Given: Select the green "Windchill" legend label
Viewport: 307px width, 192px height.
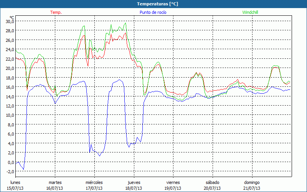Looking at the screenshot, I should pos(250,12).
